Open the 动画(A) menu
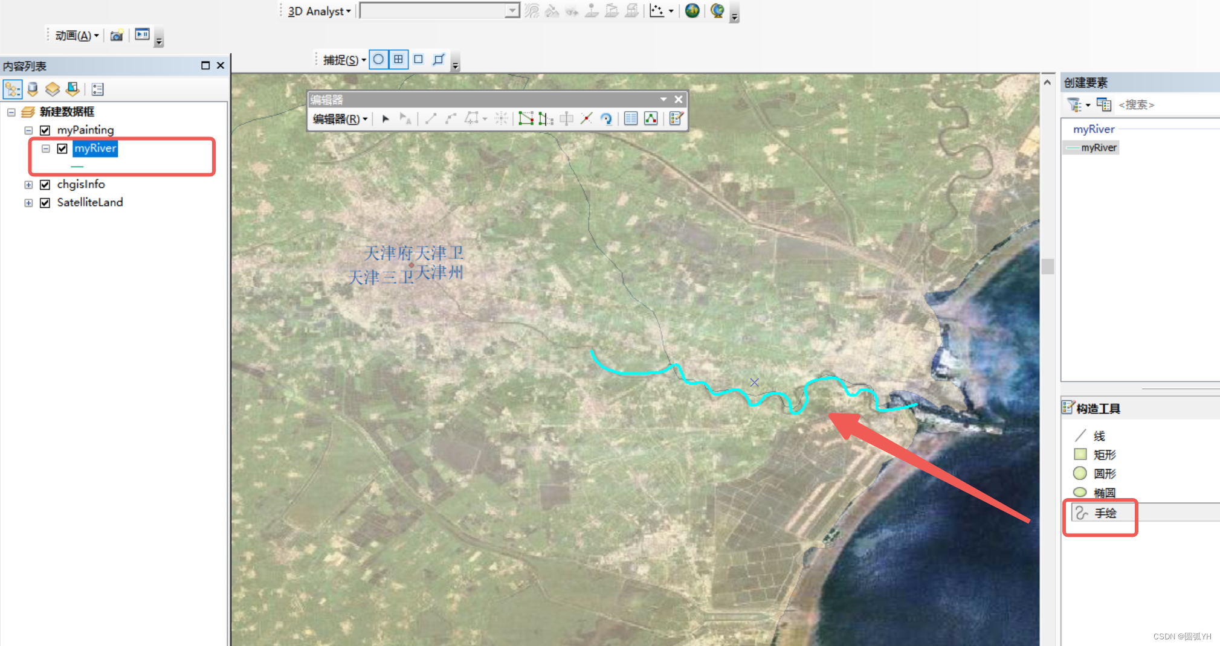1220x646 pixels. [73, 35]
